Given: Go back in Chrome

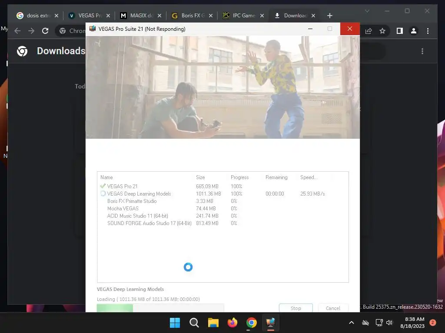Looking at the screenshot, I should (x=17, y=31).
